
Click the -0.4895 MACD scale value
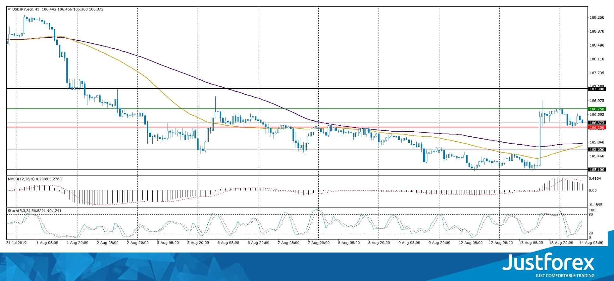click(596, 205)
